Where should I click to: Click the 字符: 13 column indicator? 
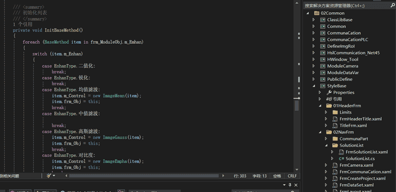click(x=260, y=176)
